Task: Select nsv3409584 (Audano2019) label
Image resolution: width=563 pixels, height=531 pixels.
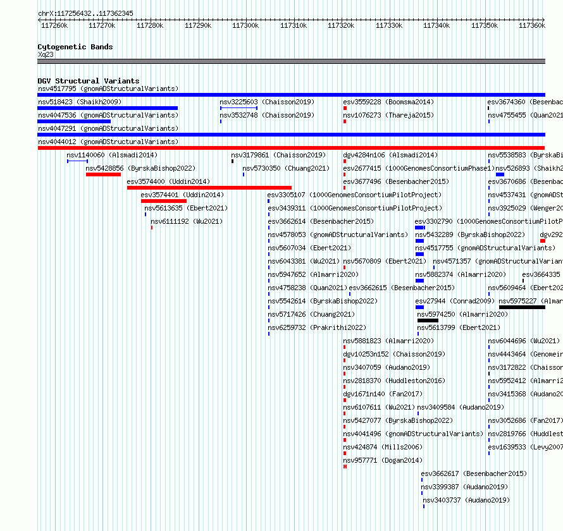Action: click(461, 407)
